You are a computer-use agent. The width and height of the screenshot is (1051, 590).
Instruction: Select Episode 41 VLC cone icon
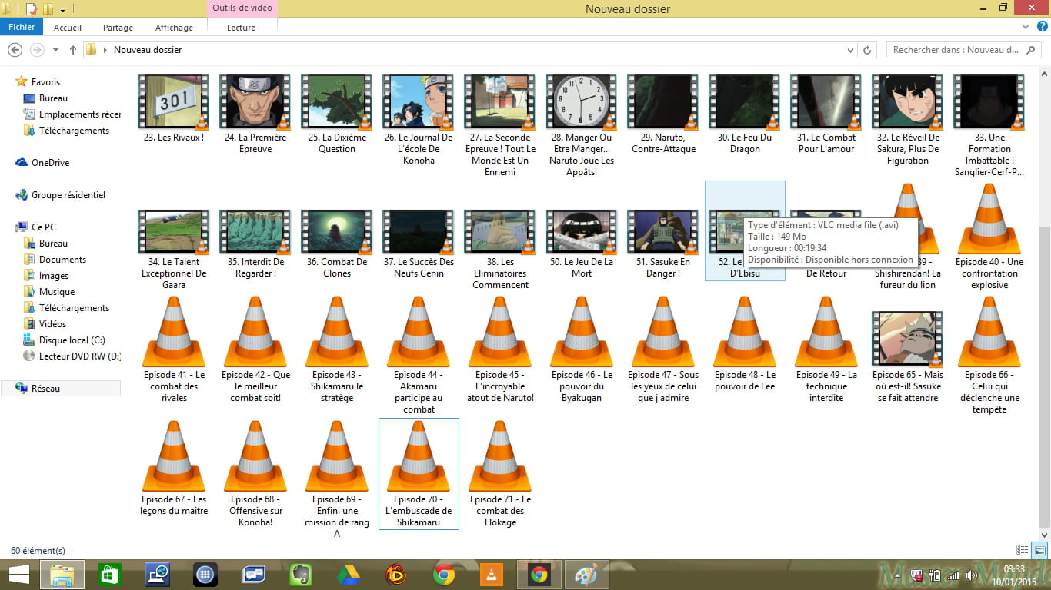coord(174,332)
